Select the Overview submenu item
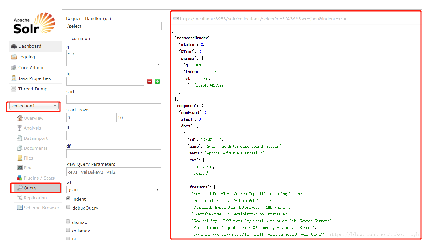The height and width of the screenshot is (240, 422). tap(38, 118)
